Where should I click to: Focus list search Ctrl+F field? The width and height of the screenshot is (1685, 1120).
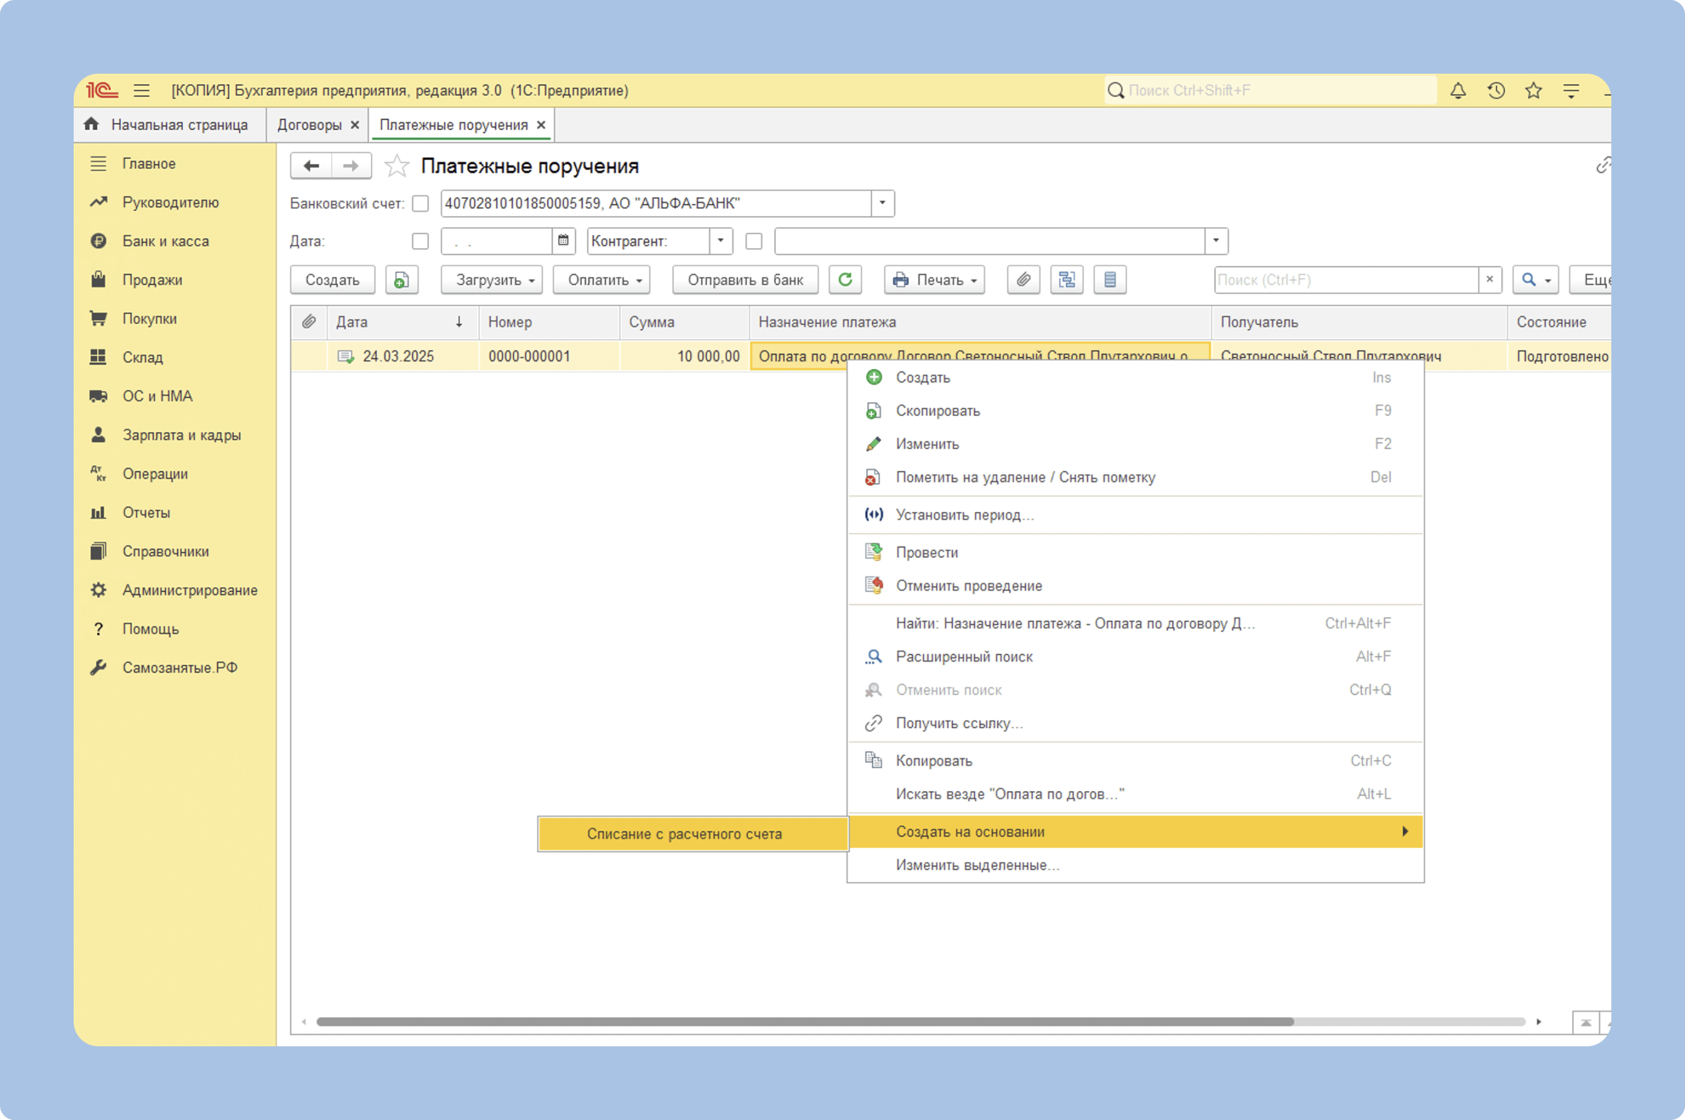(1347, 280)
